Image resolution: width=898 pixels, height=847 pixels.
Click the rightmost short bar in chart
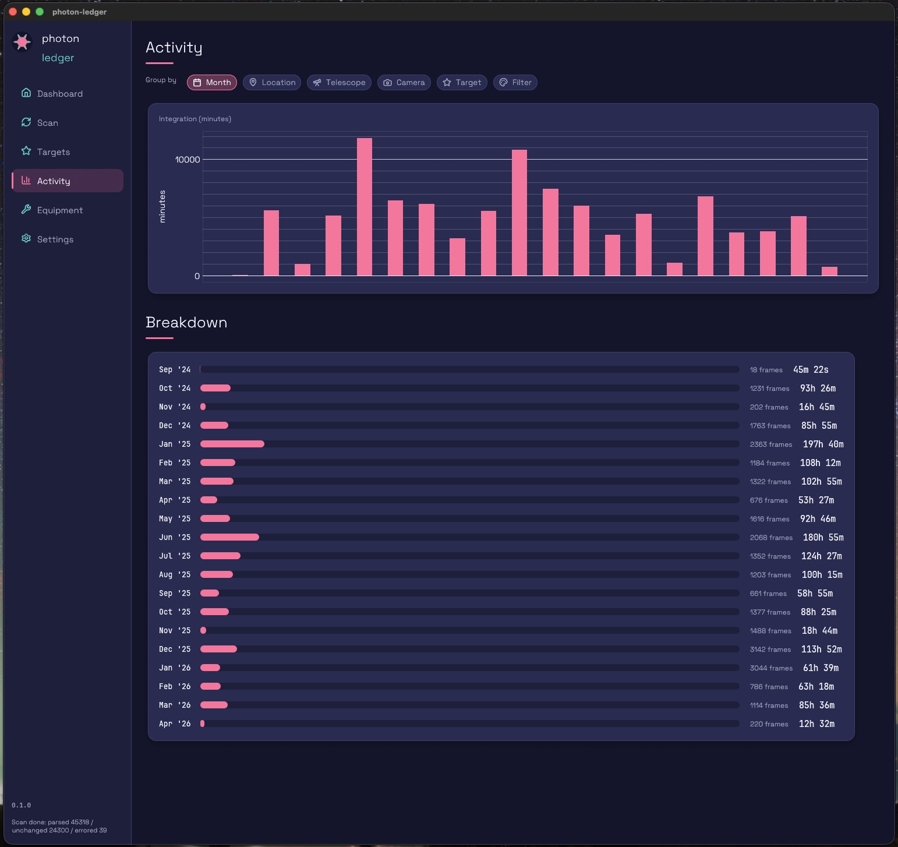(x=829, y=271)
